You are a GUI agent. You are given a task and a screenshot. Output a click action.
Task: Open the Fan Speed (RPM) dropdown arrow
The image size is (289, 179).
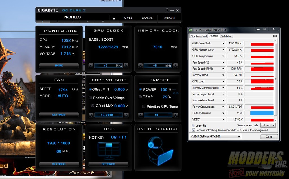(223, 69)
